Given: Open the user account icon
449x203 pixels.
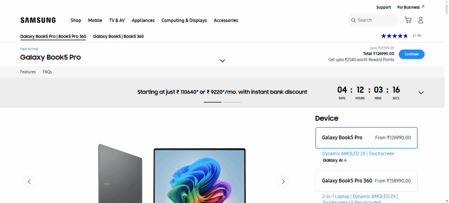Looking at the screenshot, I should coord(420,20).
